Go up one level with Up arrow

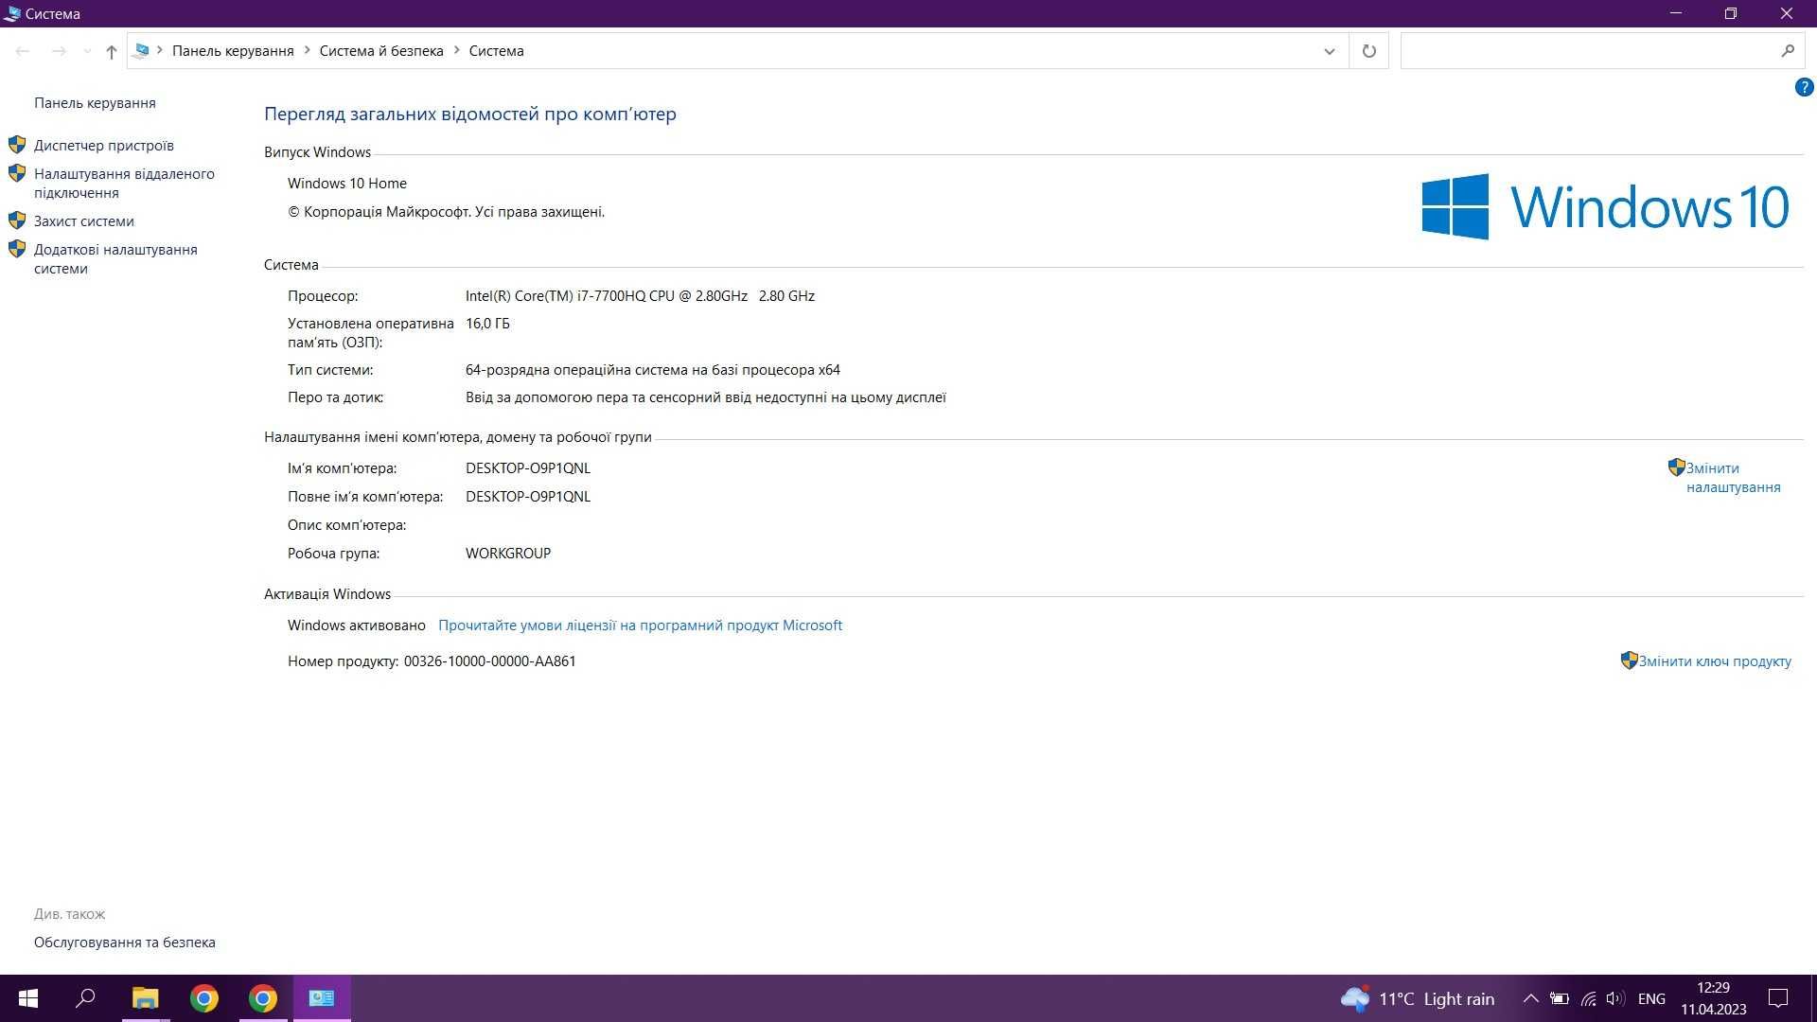(112, 51)
